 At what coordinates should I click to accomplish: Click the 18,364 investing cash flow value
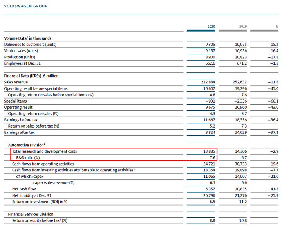pyautogui.click(x=209, y=170)
